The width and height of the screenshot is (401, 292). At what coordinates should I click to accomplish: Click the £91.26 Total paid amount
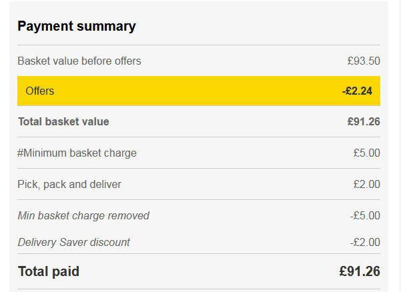(x=360, y=271)
